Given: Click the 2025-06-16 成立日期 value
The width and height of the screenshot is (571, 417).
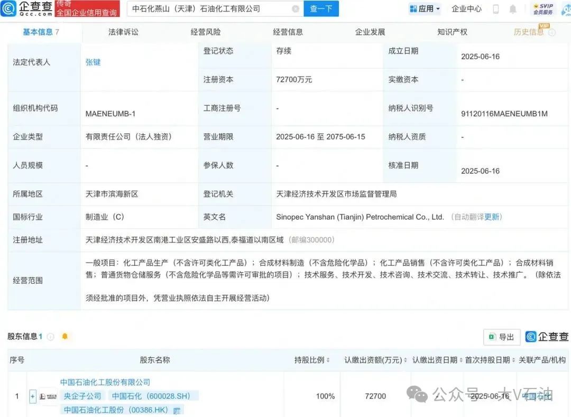Looking at the screenshot, I should [480, 57].
